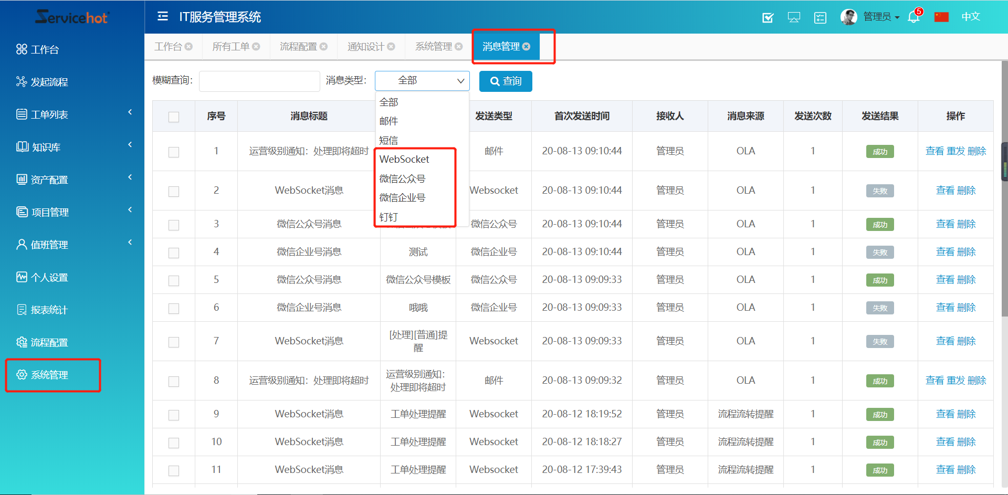Switch to the 通知设计 tab

(x=365, y=47)
